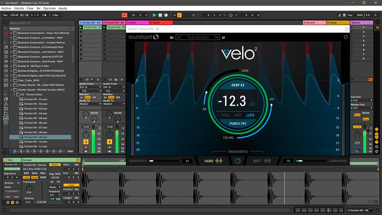Open the Ayuda menu
Image resolution: width=382 pixels, height=215 pixels.
63,8
